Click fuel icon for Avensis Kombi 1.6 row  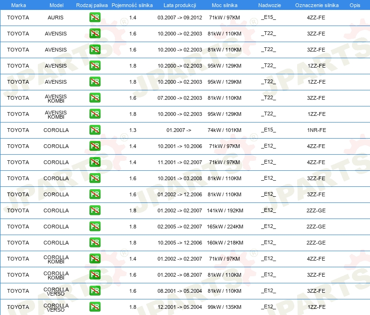95,98
